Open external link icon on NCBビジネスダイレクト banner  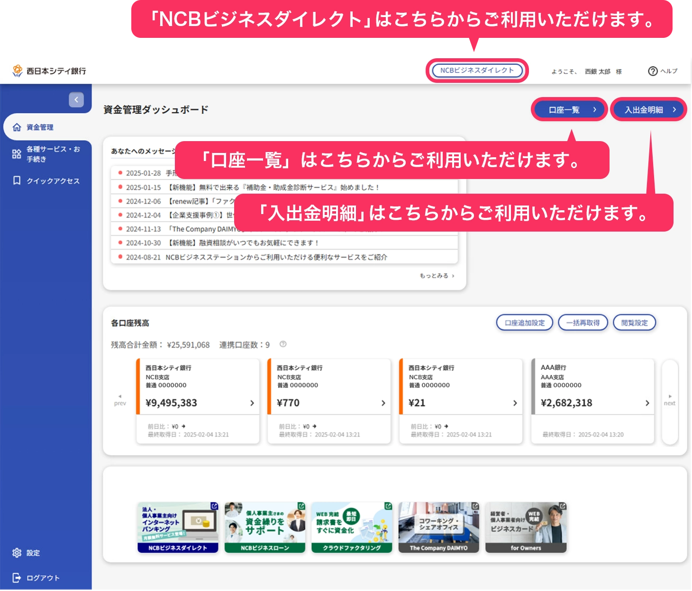[x=214, y=506]
